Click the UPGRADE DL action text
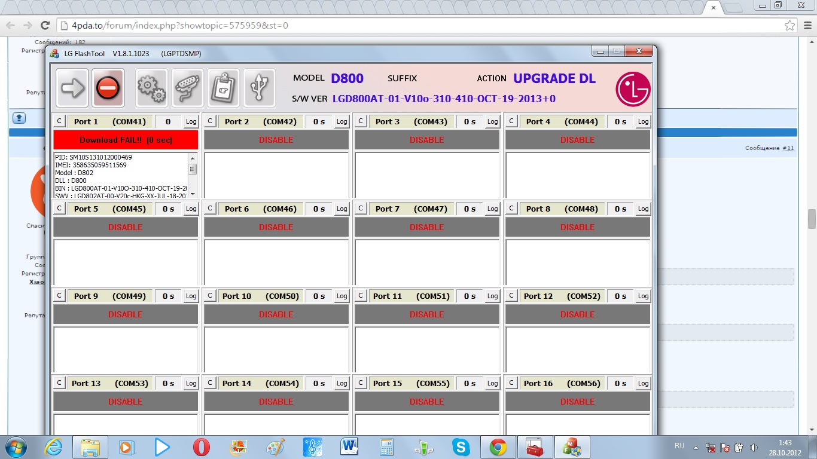This screenshot has width=817, height=459. pyautogui.click(x=554, y=78)
